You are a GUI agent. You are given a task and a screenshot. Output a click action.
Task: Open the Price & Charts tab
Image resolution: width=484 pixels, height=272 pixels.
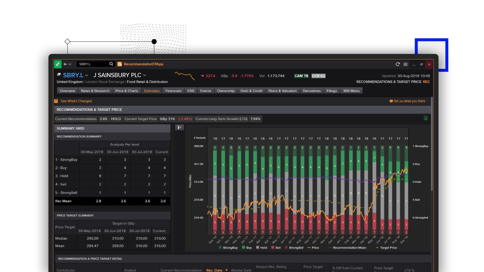(127, 91)
